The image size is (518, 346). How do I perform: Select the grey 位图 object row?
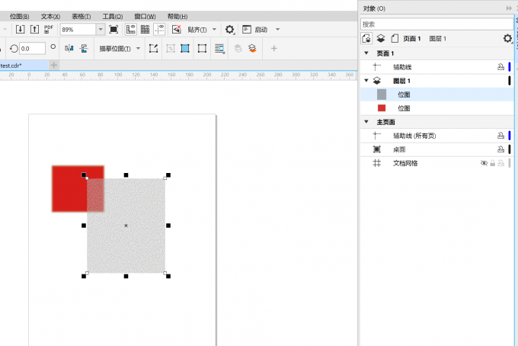pos(436,95)
